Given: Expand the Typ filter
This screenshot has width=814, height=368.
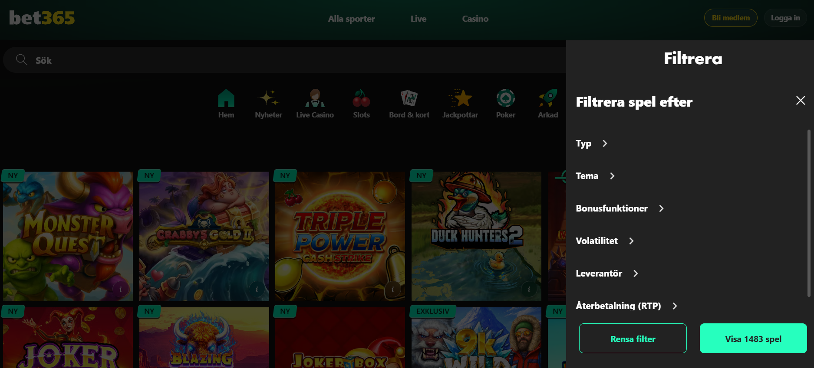Looking at the screenshot, I should (591, 143).
